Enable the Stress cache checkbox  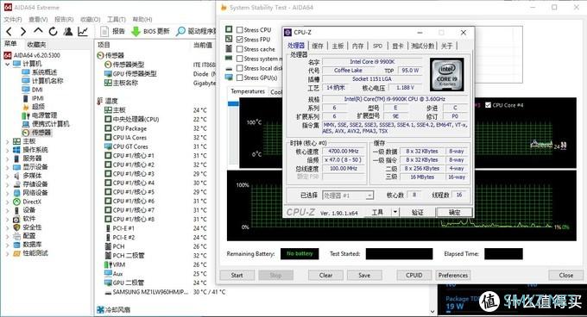[x=240, y=49]
